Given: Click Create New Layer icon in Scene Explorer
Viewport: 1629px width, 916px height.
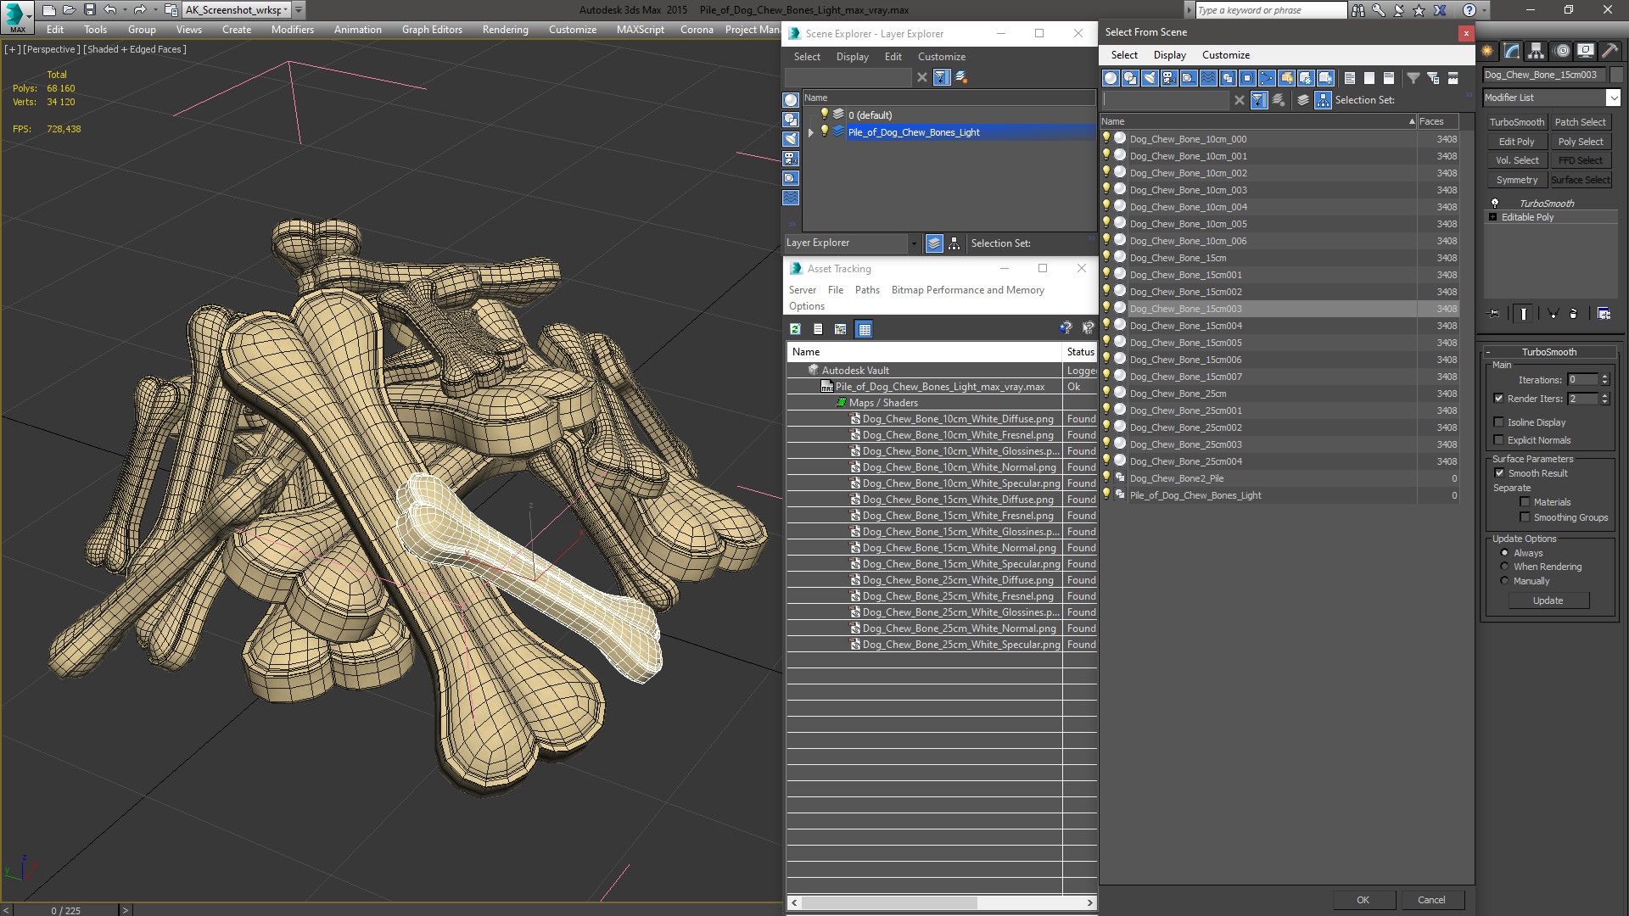Looking at the screenshot, I should coord(961,77).
